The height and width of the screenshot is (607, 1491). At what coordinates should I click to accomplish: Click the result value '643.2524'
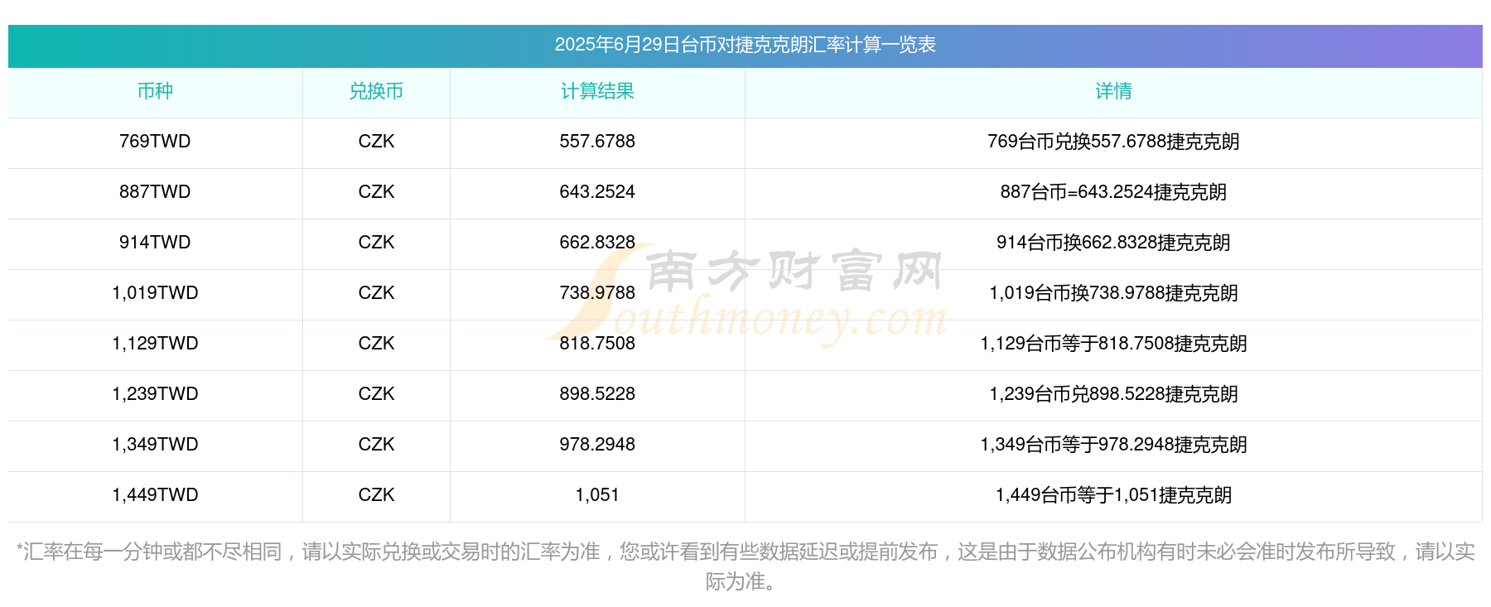(x=597, y=192)
